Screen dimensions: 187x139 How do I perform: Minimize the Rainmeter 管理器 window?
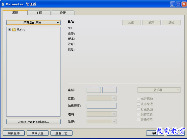[172, 4]
